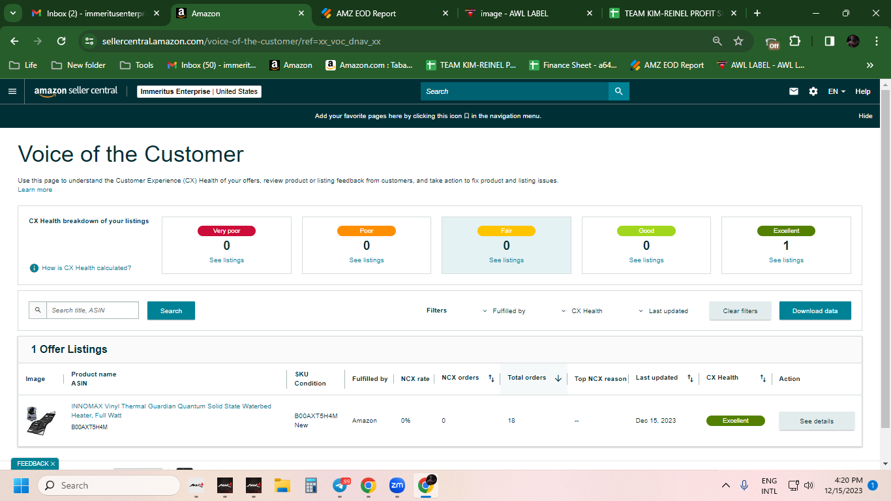Expand the Last updated filter
Viewport: 891px width, 501px height.
[663, 311]
